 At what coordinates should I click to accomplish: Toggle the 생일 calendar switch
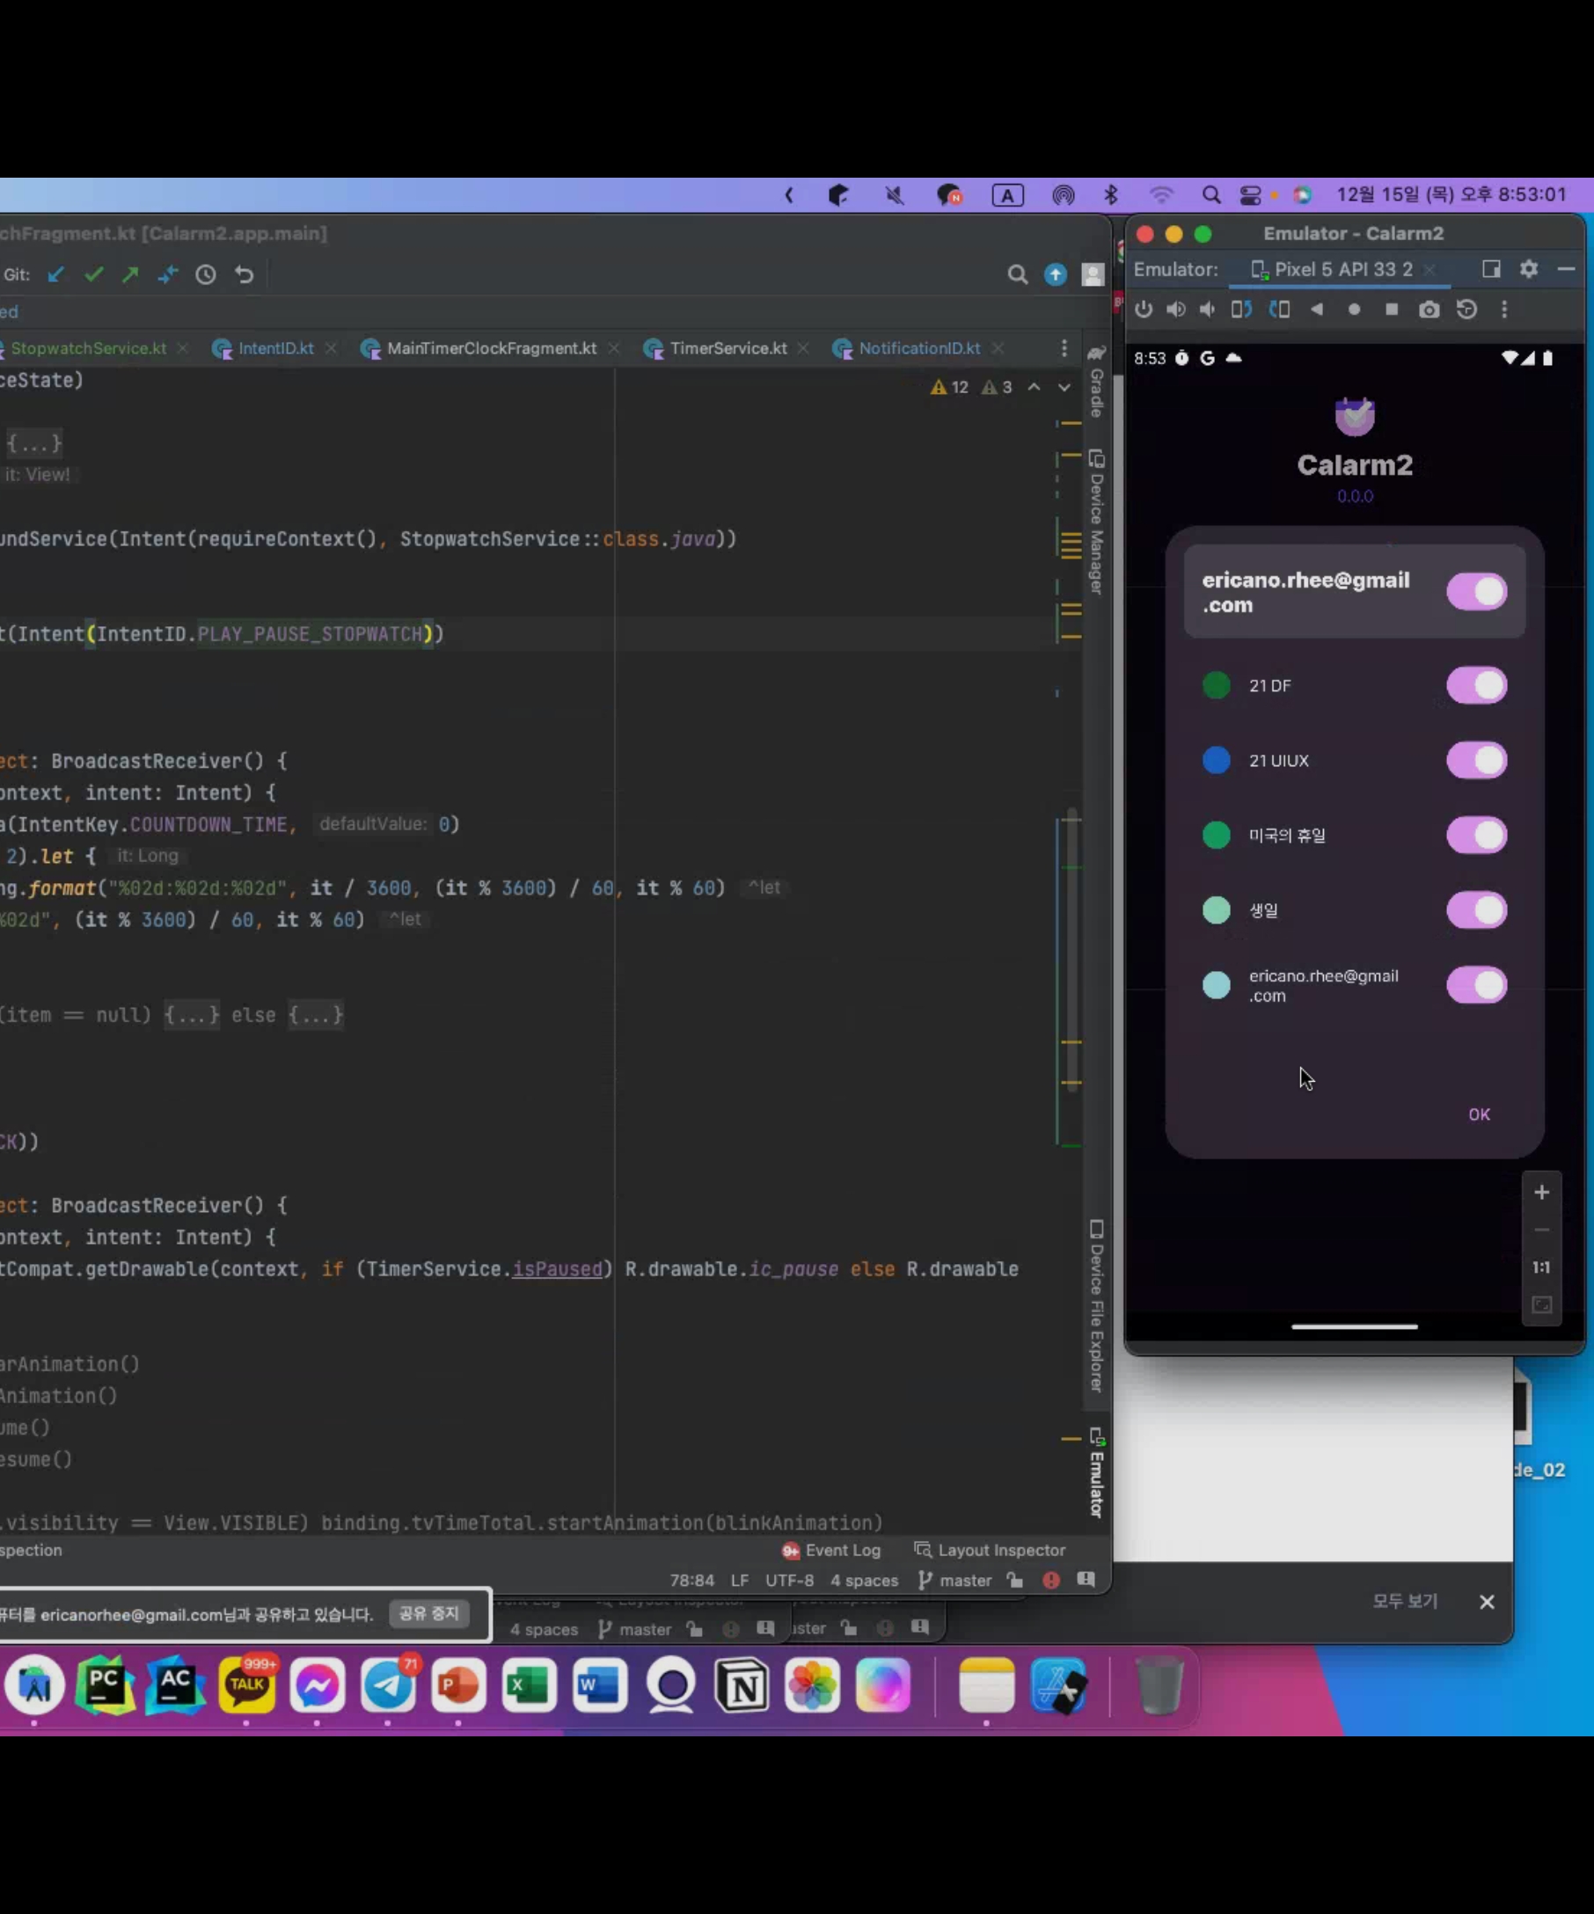[1477, 910]
